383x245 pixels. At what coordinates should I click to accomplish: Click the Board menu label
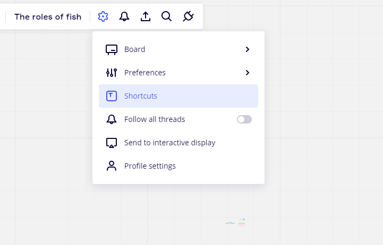tap(134, 49)
